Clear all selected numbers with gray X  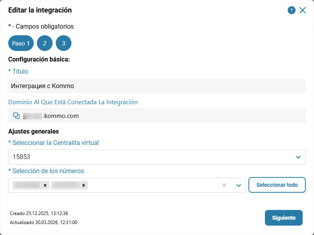[x=224, y=185]
